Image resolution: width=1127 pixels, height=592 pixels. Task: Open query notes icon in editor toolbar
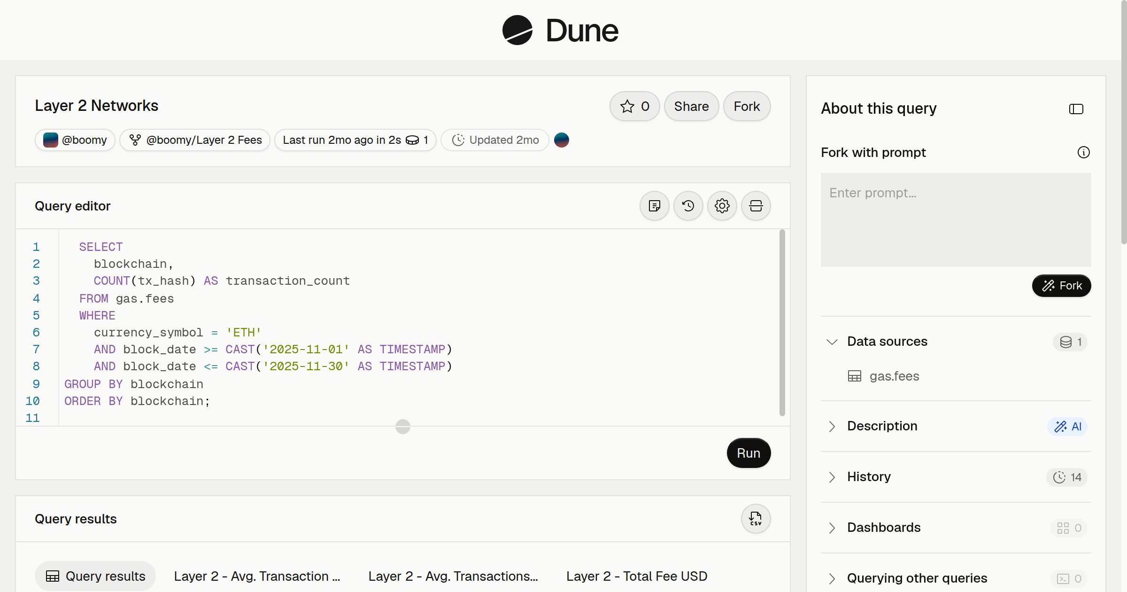click(x=655, y=206)
